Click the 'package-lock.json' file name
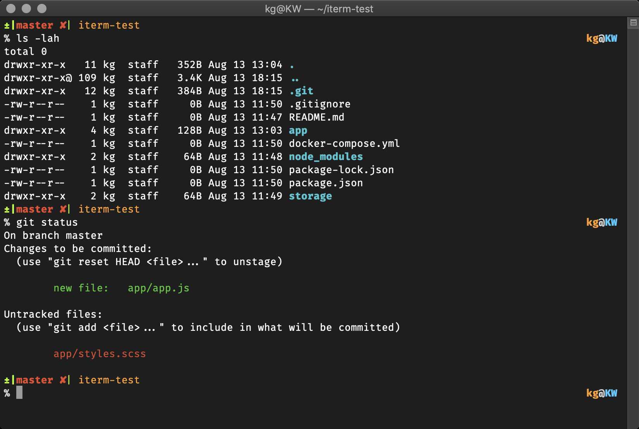This screenshot has height=429, width=639. point(342,170)
